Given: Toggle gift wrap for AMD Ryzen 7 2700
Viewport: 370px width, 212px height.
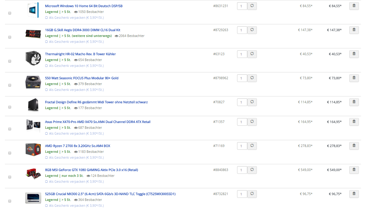Looking at the screenshot, I should point(46,157).
